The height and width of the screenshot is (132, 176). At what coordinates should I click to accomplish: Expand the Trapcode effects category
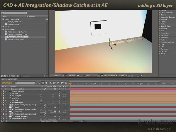(160, 51)
